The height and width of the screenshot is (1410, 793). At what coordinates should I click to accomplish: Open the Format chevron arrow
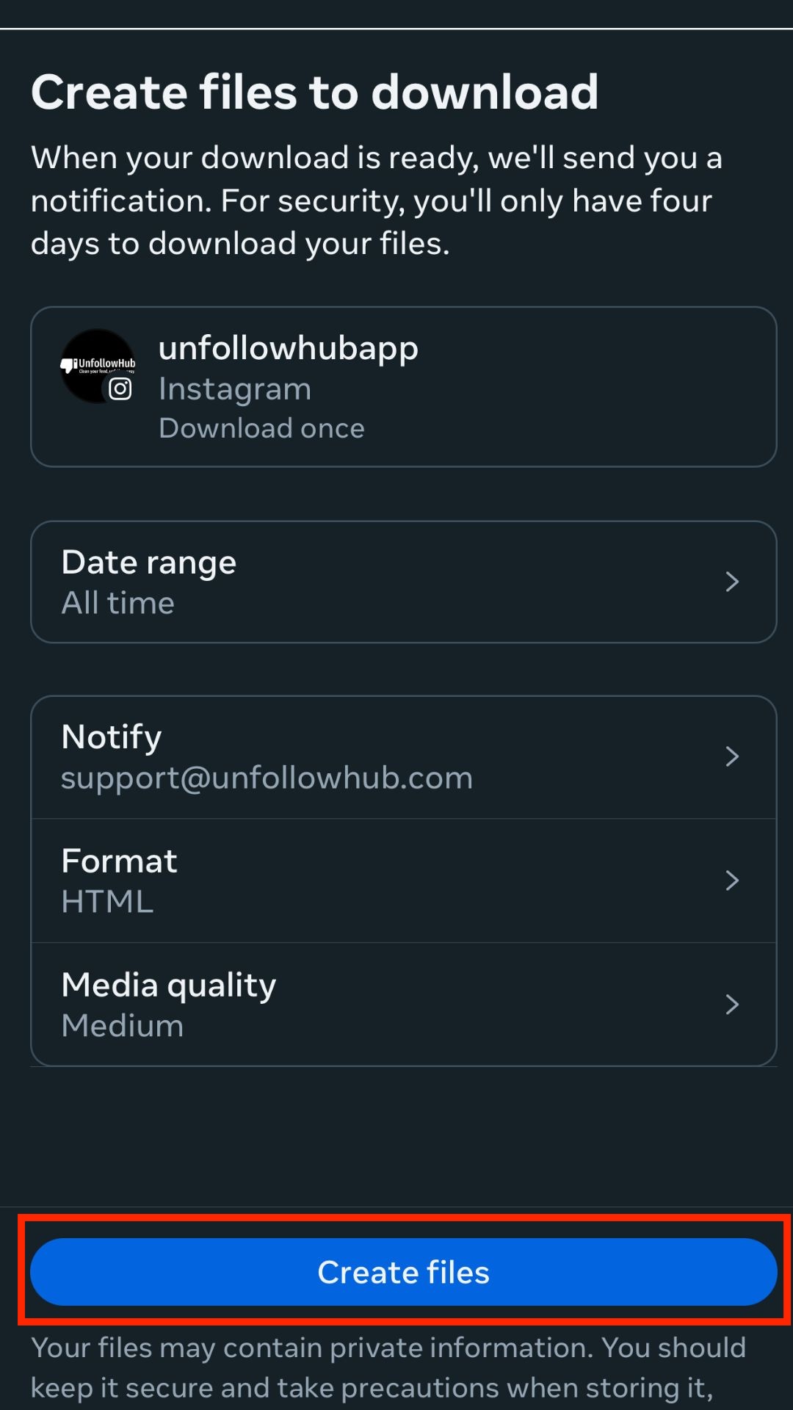pyautogui.click(x=731, y=881)
